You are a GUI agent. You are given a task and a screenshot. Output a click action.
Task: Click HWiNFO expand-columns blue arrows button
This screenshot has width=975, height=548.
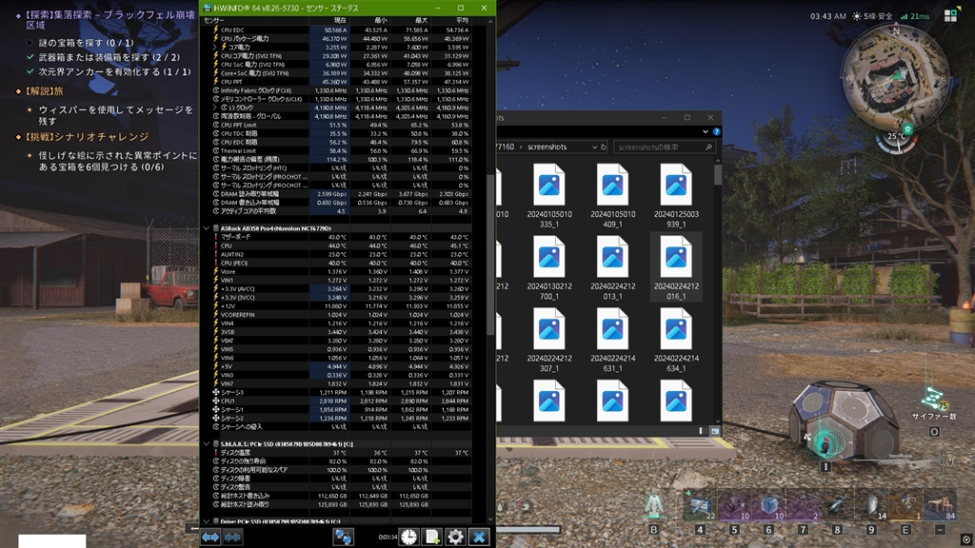pyautogui.click(x=210, y=537)
